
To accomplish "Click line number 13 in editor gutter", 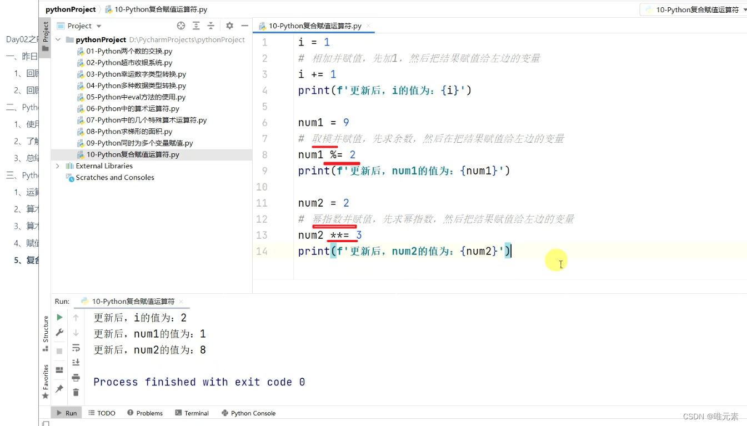I will coord(262,235).
